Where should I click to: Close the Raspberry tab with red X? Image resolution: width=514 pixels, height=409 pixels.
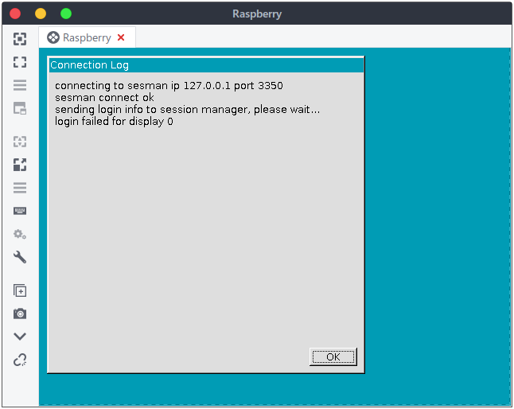pyautogui.click(x=121, y=37)
